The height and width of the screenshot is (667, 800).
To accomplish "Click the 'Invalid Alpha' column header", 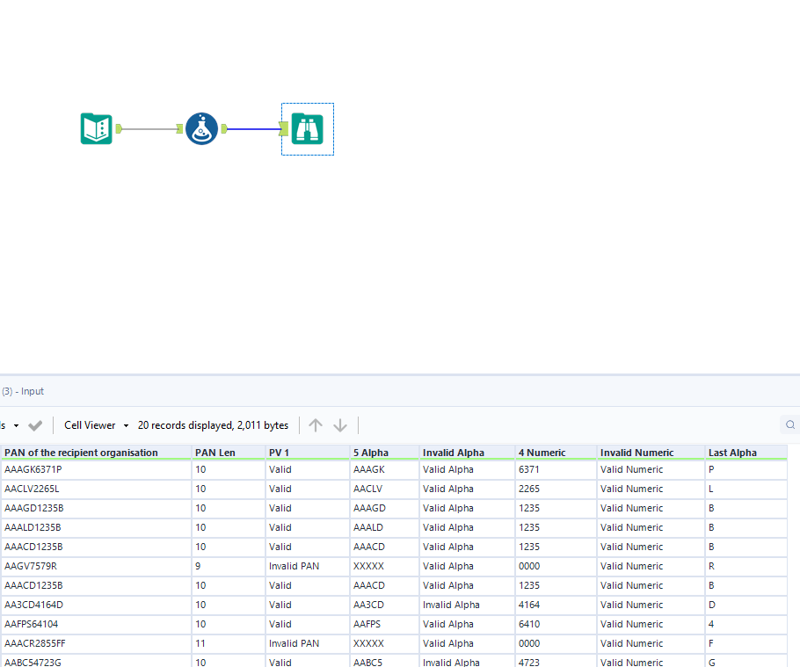I will pyautogui.click(x=453, y=453).
